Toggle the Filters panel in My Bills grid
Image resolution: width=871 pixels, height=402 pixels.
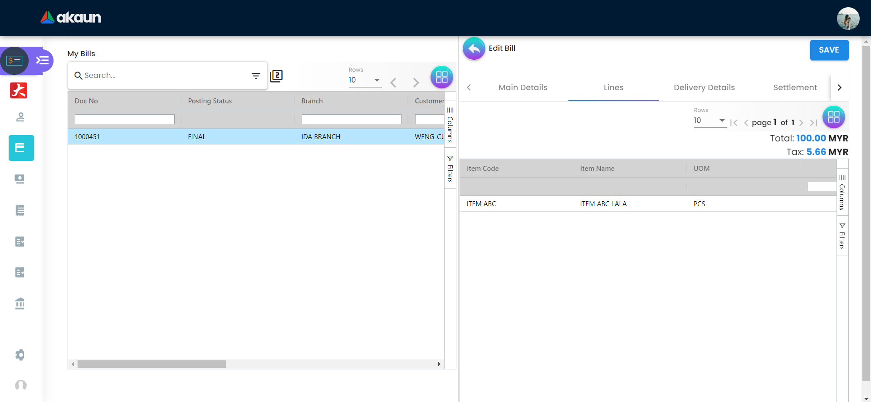[x=450, y=169]
